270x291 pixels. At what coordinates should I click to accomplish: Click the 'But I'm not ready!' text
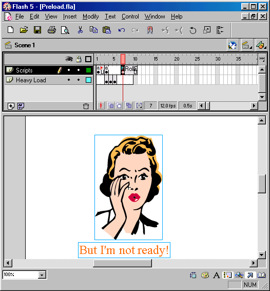point(124,250)
